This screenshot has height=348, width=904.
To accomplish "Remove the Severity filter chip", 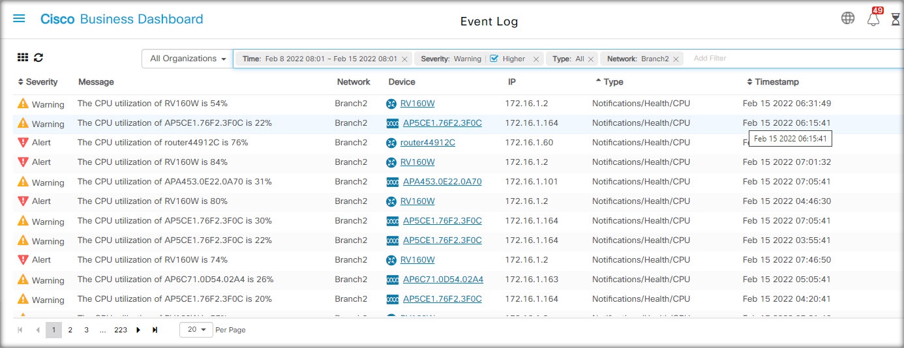I will tap(536, 59).
